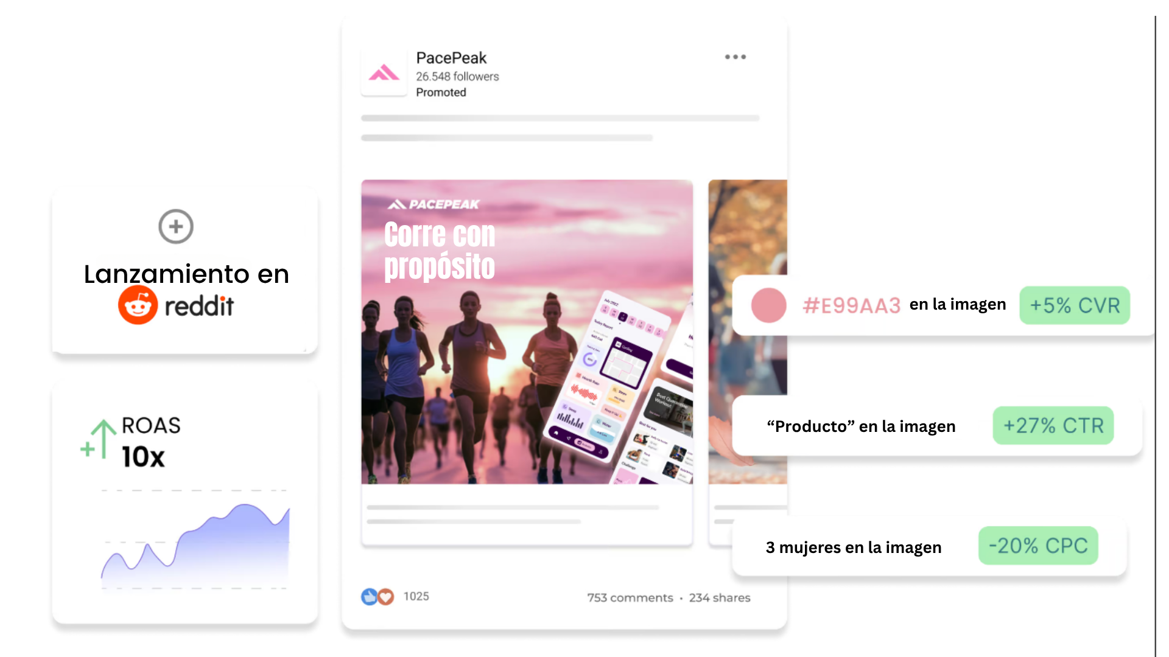1169x657 pixels.
Task: Click the blue thumbs-up like reaction
Action: pyautogui.click(x=369, y=597)
